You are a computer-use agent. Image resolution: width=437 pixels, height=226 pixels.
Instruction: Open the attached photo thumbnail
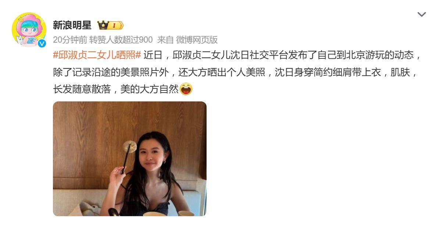pos(130,158)
